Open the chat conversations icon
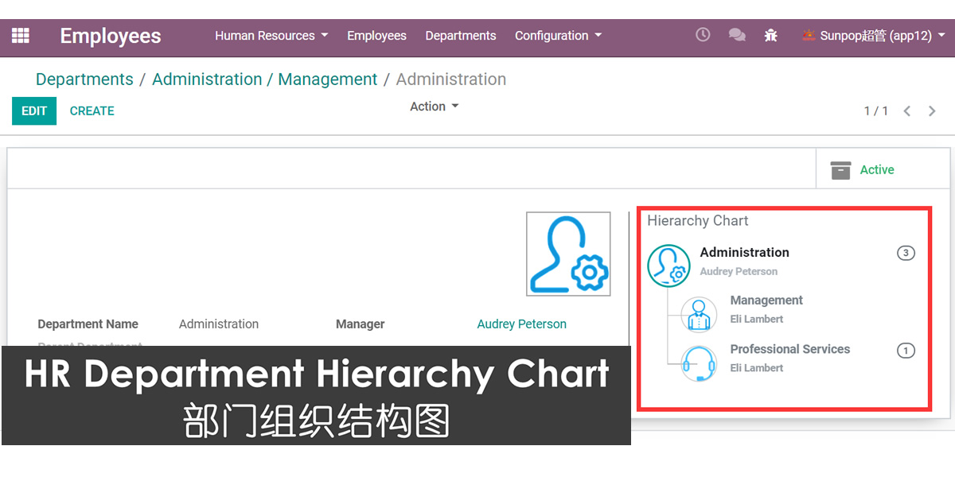Image resolution: width=955 pixels, height=477 pixels. 737,35
